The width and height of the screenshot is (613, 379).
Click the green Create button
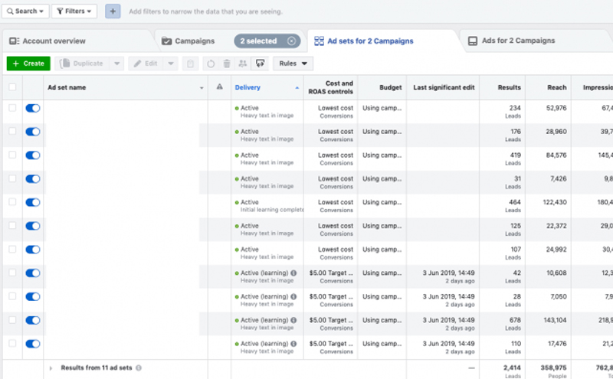point(28,64)
